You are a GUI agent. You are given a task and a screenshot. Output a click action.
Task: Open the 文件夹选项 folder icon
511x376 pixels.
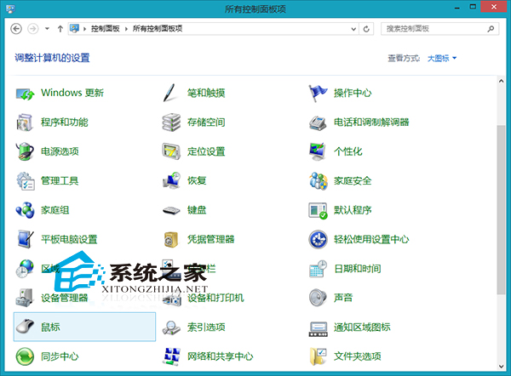coord(318,356)
